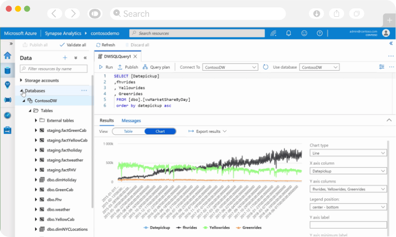The image size is (396, 237).
Task: Click Microsoft Azure in header
Action: point(20,33)
